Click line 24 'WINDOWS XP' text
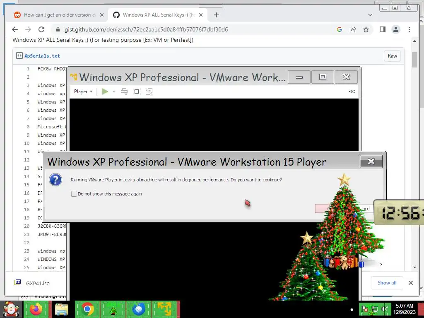Image resolution: width=424 pixels, height=318 pixels. point(51,259)
